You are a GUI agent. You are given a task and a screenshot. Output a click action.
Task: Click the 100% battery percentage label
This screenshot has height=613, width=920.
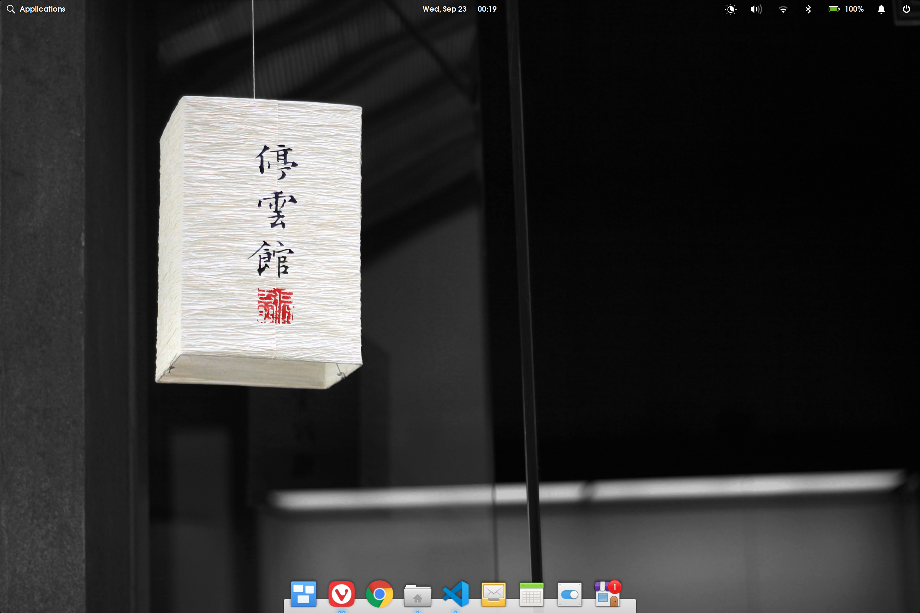click(854, 9)
